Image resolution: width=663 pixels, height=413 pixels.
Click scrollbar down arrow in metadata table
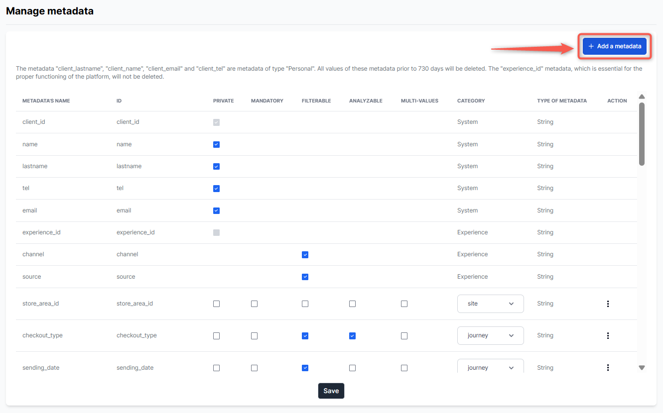click(642, 368)
